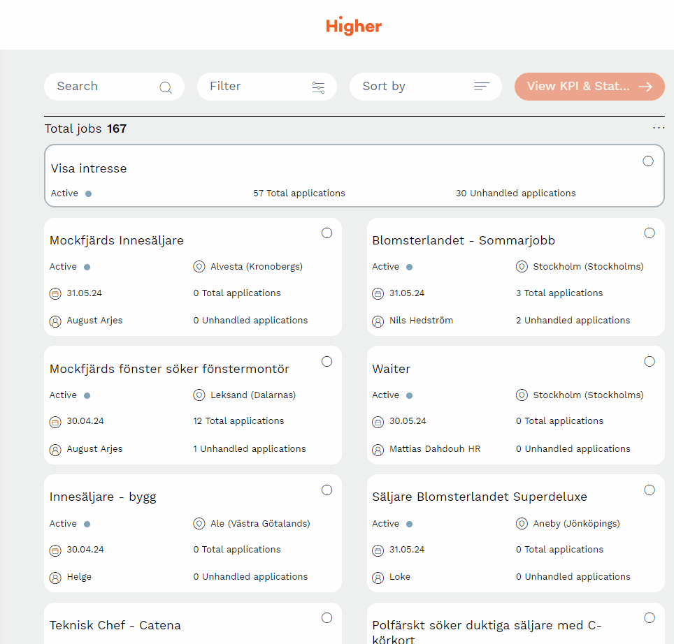The height and width of the screenshot is (644, 674).
Task: Click location pin icon beside Alvesta (Kronobergs)
Action: (x=199, y=267)
